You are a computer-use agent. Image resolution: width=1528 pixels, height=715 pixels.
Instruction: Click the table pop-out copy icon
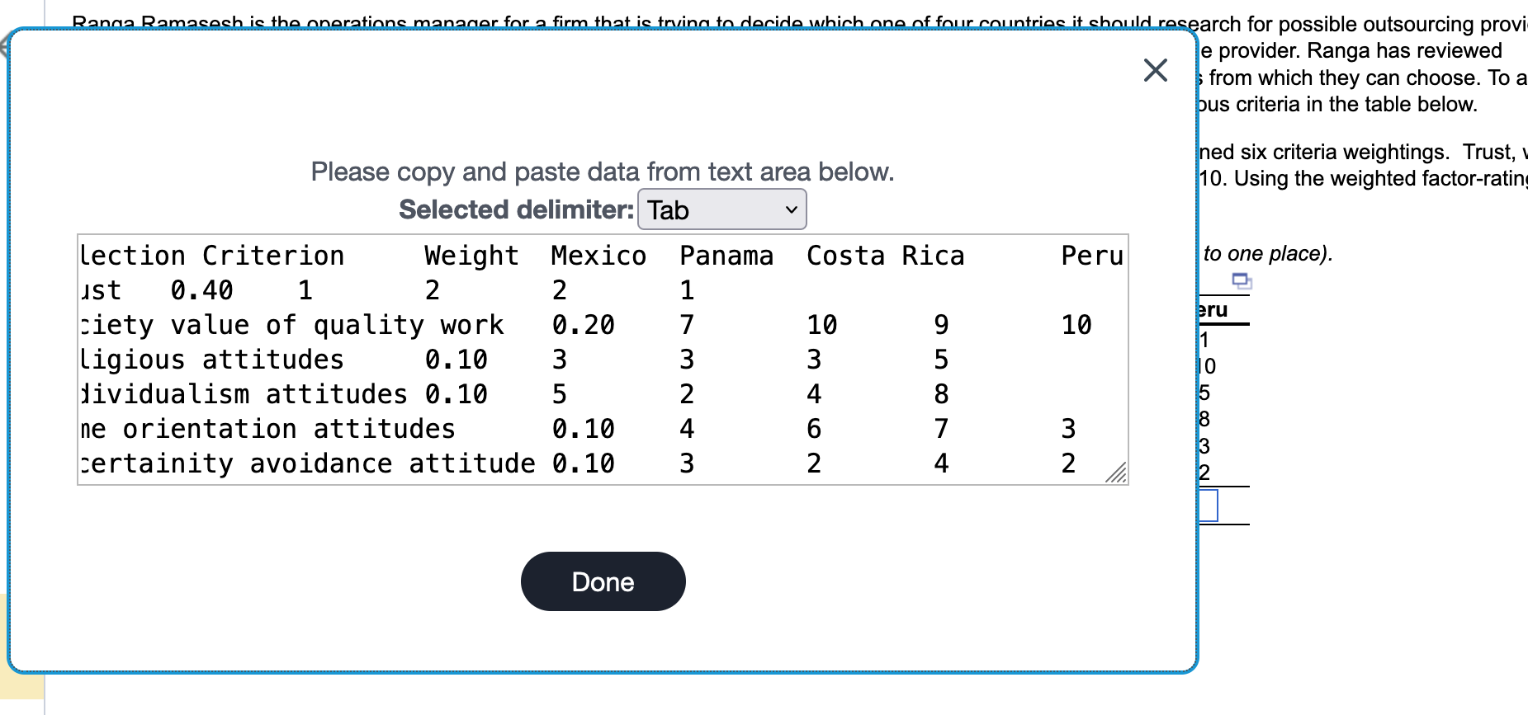[1241, 281]
